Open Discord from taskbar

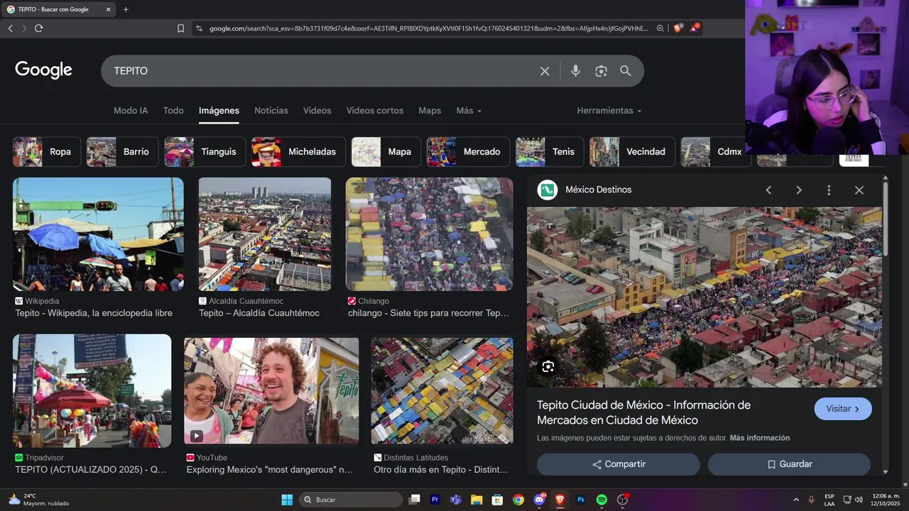click(x=539, y=500)
